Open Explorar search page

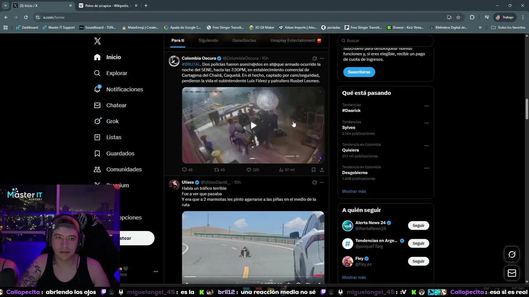click(x=110, y=73)
